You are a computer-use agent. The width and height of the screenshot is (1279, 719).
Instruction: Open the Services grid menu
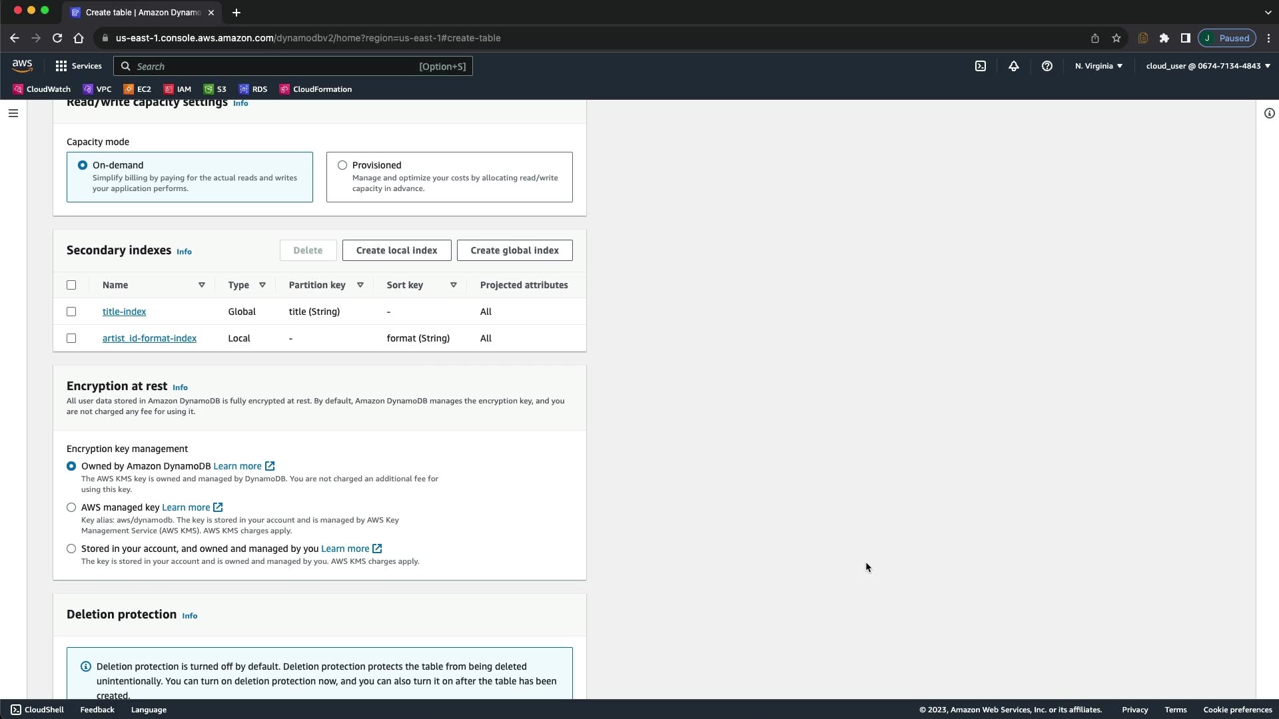tap(78, 66)
